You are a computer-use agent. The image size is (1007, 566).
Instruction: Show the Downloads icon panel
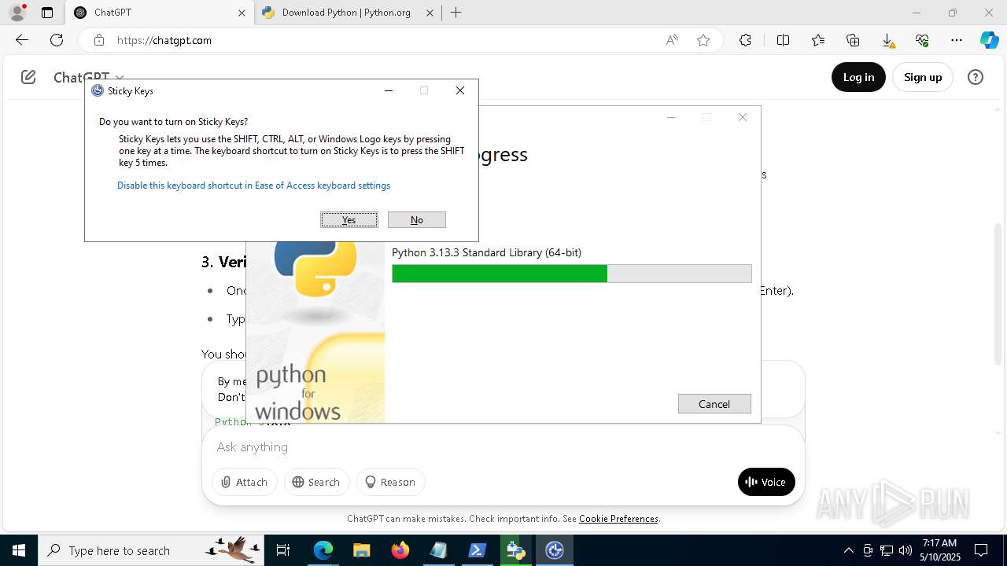pos(887,40)
